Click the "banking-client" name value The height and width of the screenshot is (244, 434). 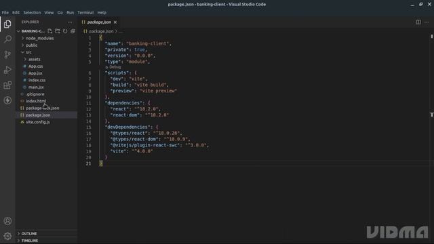pyautogui.click(x=148, y=43)
